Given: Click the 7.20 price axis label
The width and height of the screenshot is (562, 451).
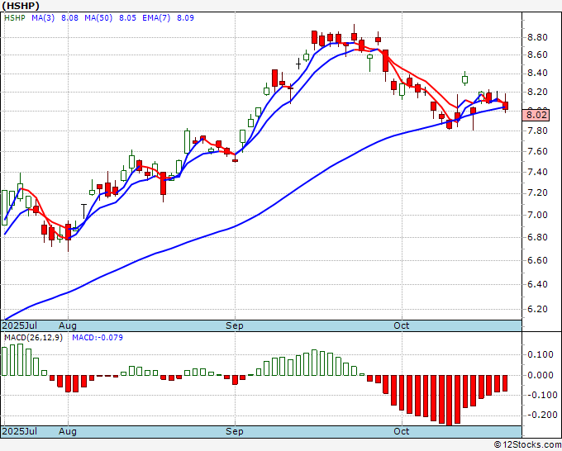Looking at the screenshot, I should [x=537, y=193].
